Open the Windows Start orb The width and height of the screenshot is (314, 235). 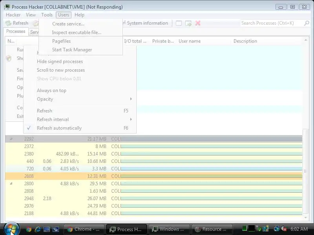coord(11,229)
